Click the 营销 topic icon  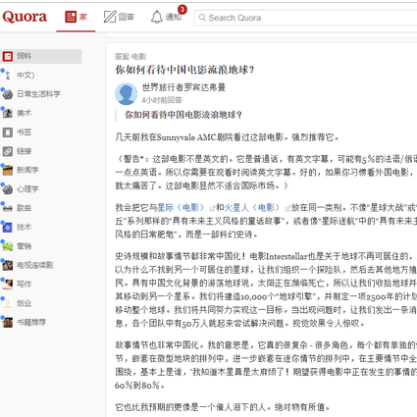coord(8,246)
